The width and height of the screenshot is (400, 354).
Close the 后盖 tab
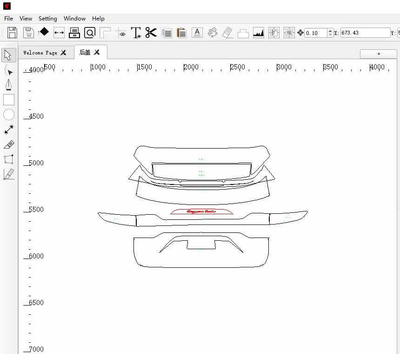click(97, 52)
